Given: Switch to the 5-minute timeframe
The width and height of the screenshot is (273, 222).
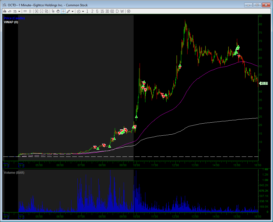Looking at the screenshot, I should (97, 11).
